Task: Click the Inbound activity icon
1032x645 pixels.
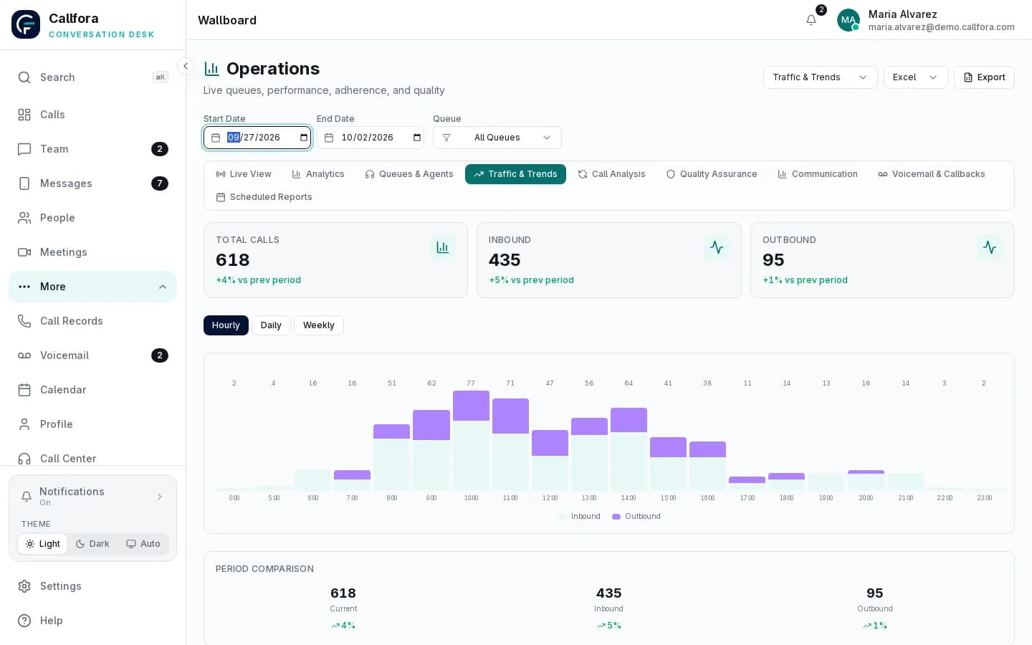Action: coord(717,247)
